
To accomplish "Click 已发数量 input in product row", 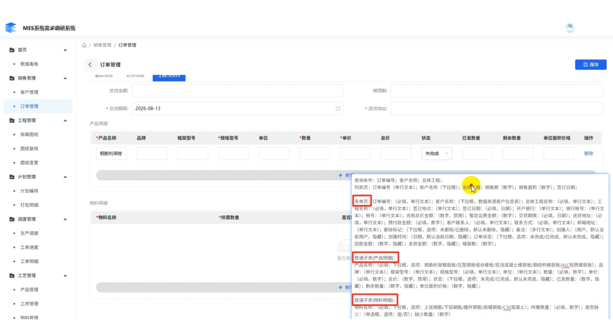I will 477,153.
